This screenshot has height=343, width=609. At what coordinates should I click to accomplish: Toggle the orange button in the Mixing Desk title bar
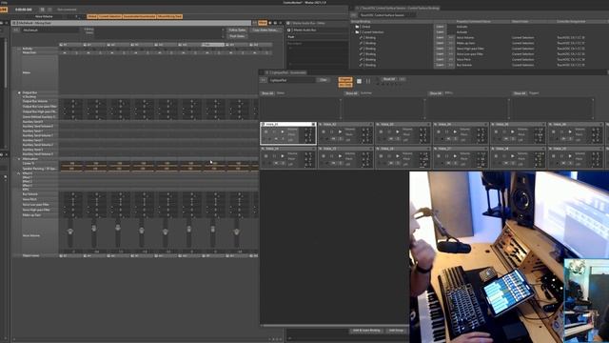pos(263,23)
